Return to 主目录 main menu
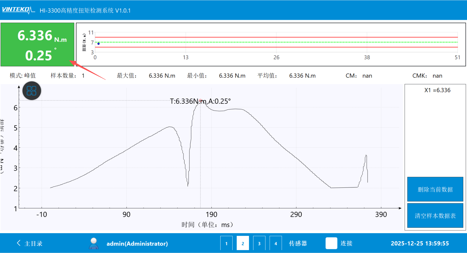The width and height of the screenshot is (467, 253). [x=33, y=244]
